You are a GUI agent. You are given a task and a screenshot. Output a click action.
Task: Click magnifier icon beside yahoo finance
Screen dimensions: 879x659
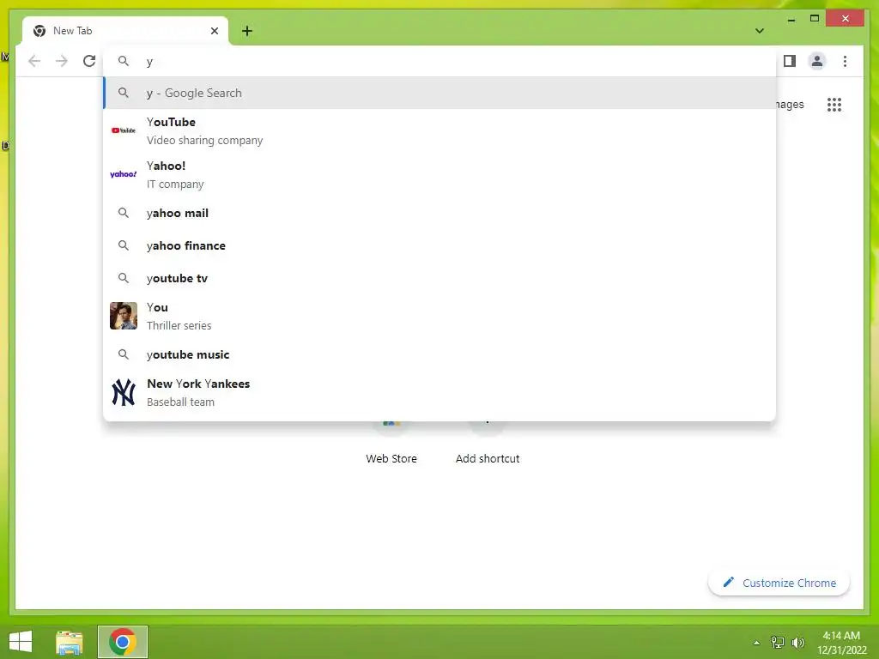tap(124, 245)
